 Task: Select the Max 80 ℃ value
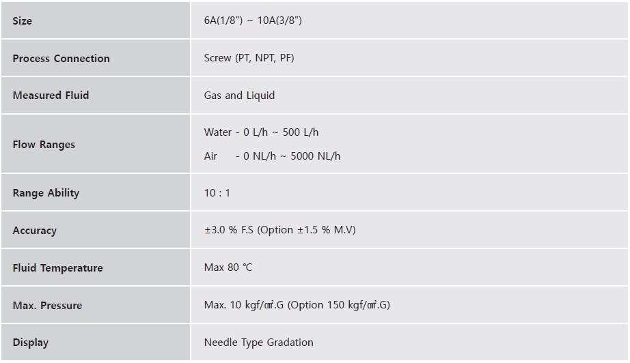coord(228,267)
